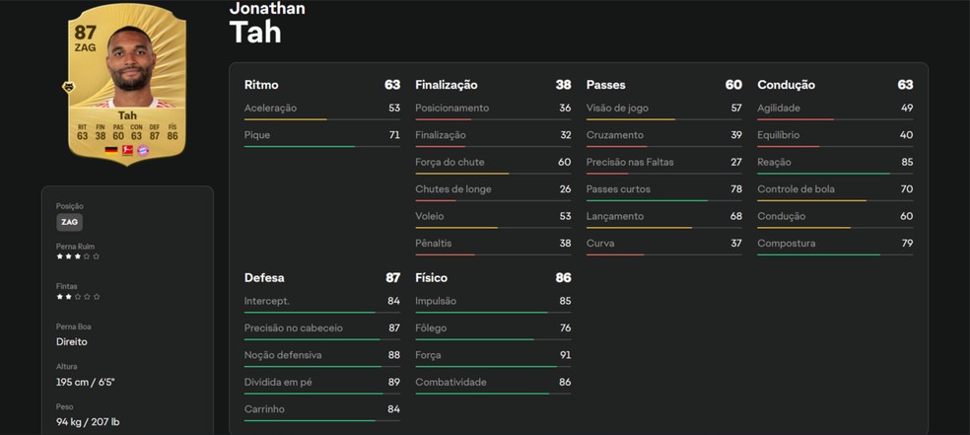
Task: Click the Compostura stat row
Action: click(x=834, y=244)
